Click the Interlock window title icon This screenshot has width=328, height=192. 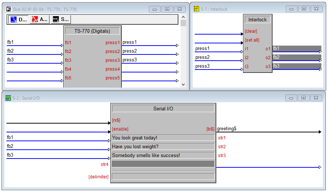tap(196, 9)
